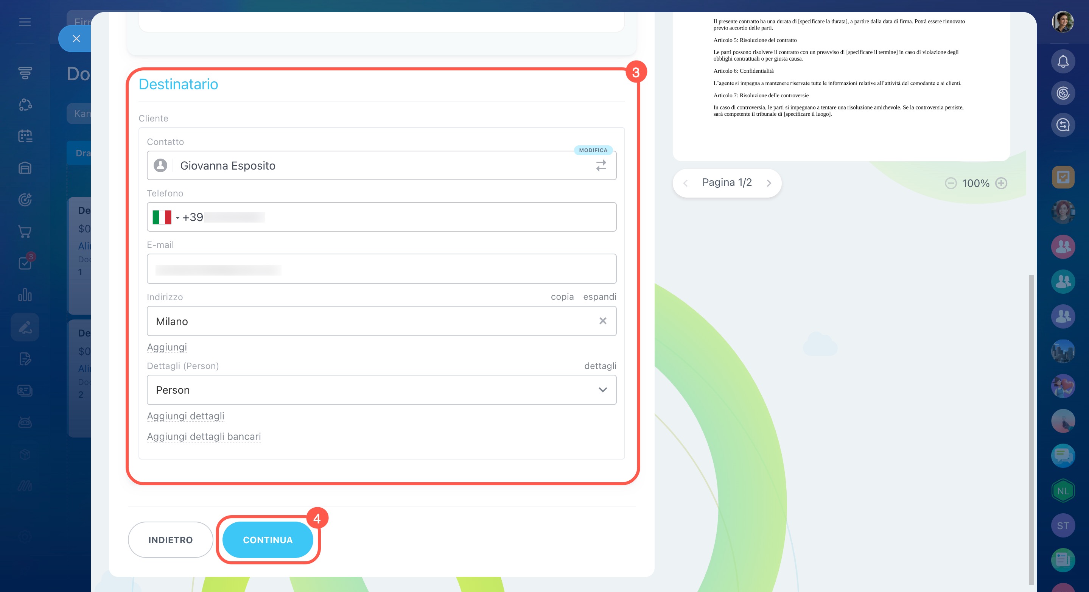Viewport: 1089px width, 592px height.
Task: Swap contact using the arrows icon
Action: point(601,165)
